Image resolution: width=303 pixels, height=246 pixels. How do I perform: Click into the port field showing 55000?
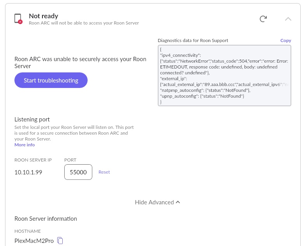coord(78,172)
